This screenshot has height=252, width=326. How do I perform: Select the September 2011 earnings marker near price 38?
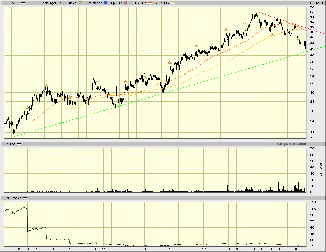coord(170,62)
